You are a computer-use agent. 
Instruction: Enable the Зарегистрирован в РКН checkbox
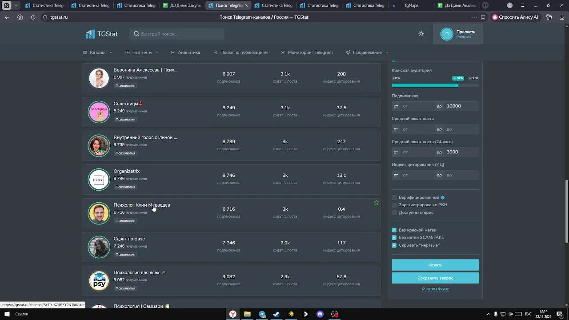[394, 205]
